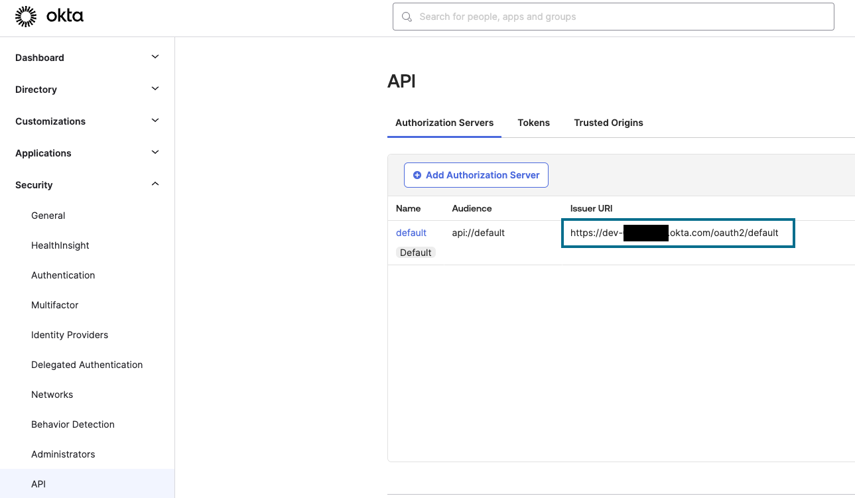
Task: Click the search magnifier icon
Action: [407, 17]
